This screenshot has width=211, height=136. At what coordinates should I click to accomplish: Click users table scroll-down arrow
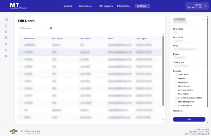(163, 119)
